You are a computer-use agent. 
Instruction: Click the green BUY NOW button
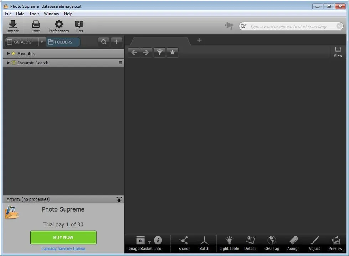tap(63, 238)
